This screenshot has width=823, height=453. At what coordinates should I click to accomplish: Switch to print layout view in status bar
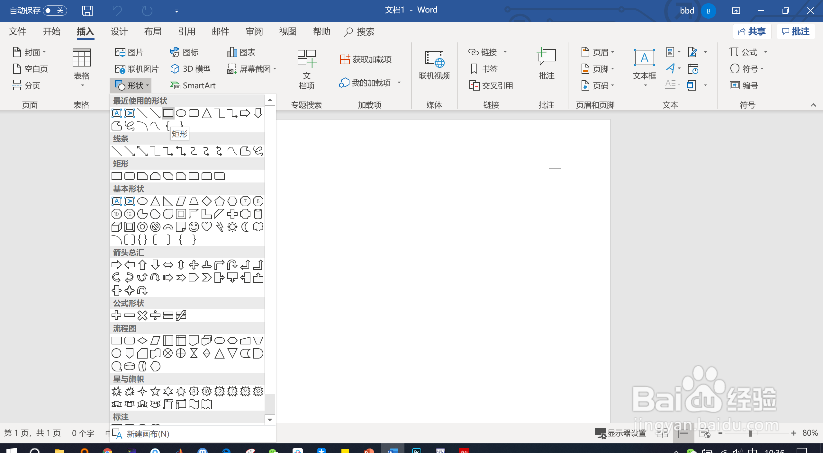[x=683, y=433]
